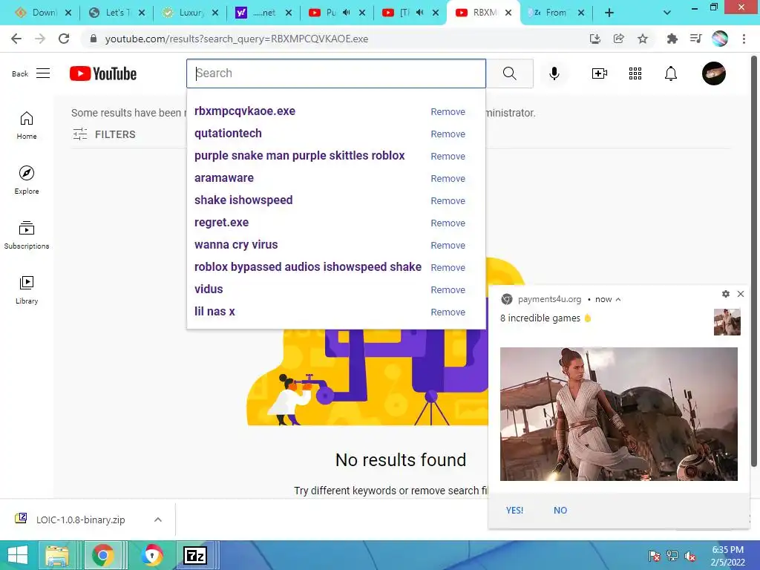The height and width of the screenshot is (570, 760).
Task: Remove the lil nas x suggestion
Action: pyautogui.click(x=448, y=312)
